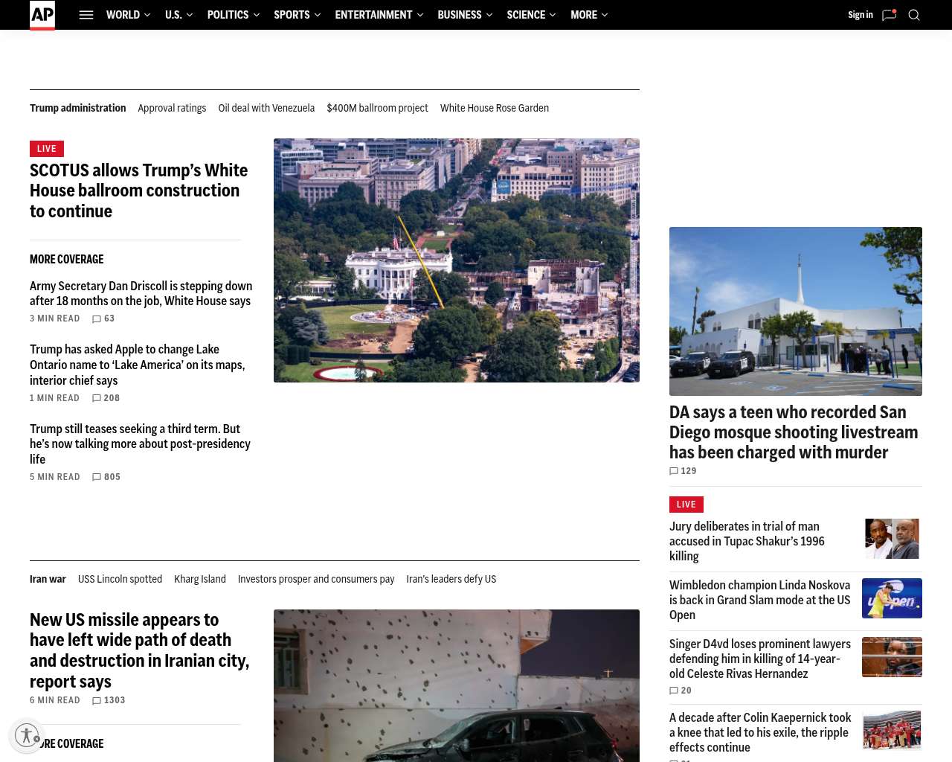Screen dimensions: 952x762
Task: Open the accessibility widget icon
Action: tap(27, 735)
